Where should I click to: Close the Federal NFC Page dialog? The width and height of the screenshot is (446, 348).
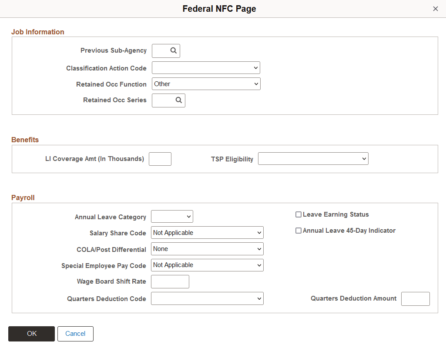pyautogui.click(x=435, y=8)
